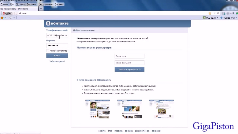Image resolution: width=238 pixels, height=134 pixels.
Task: Expand the Юмор ФМ radio dropdown arrow
Action: pos(236,18)
